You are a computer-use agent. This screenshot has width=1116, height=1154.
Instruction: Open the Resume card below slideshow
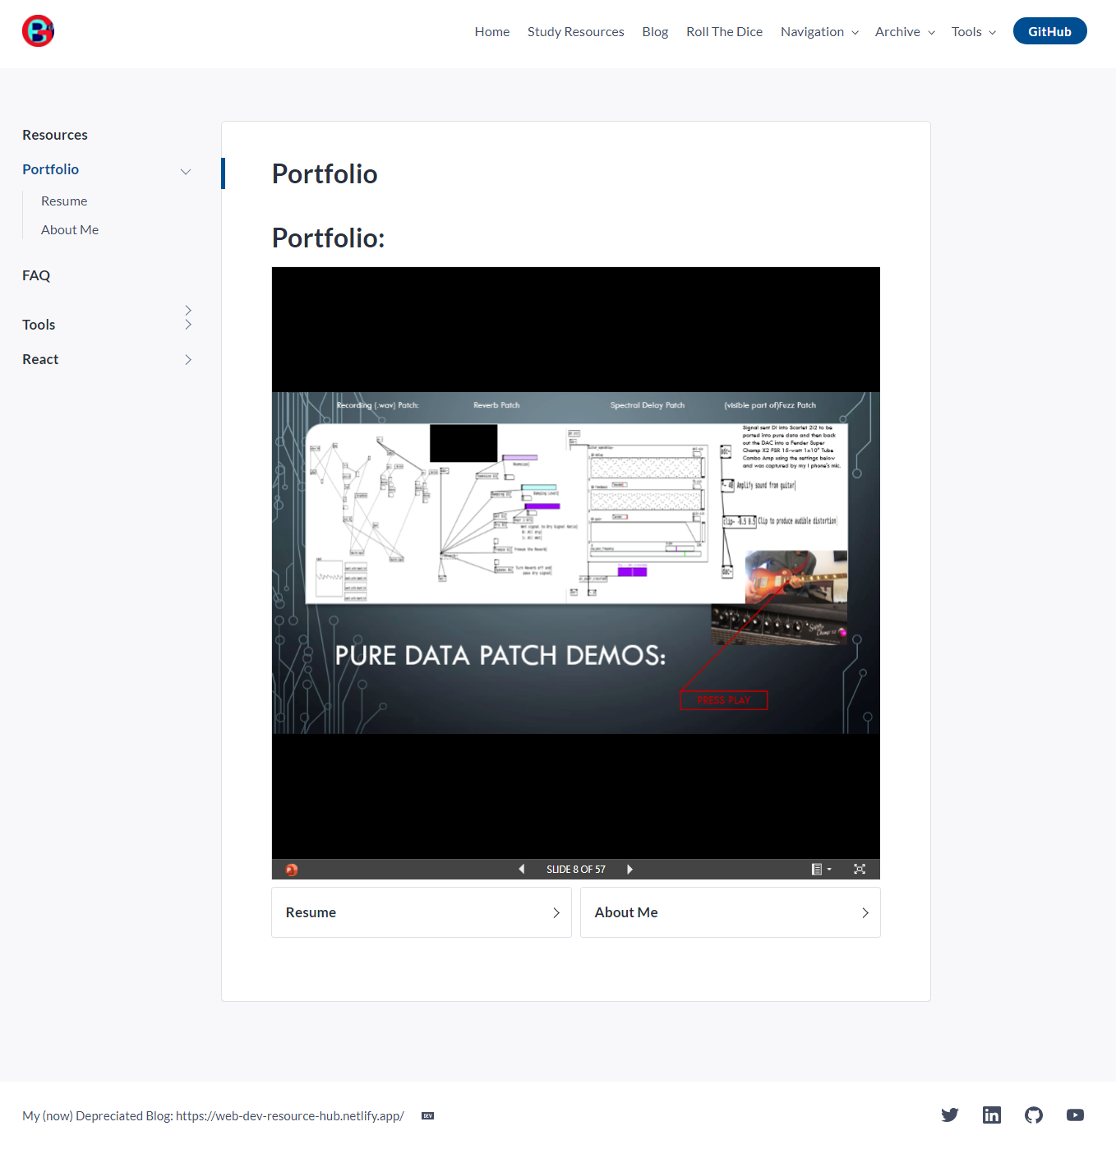[422, 912]
